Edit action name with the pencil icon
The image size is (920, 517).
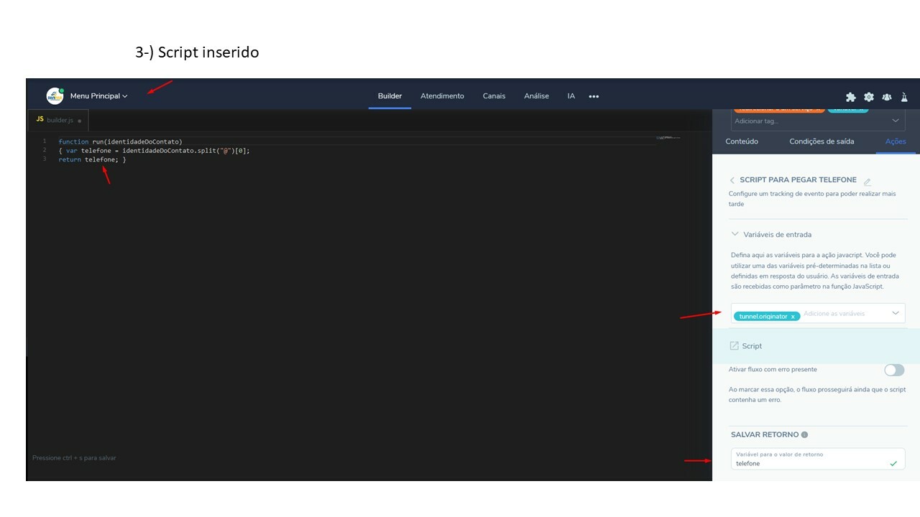[x=867, y=182]
